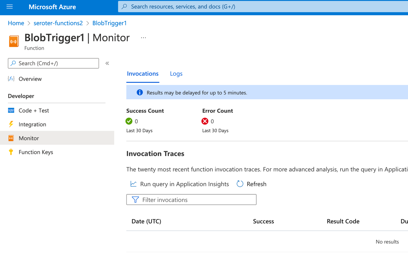Switch to the Logs tab
The image size is (408, 257).
point(176,74)
